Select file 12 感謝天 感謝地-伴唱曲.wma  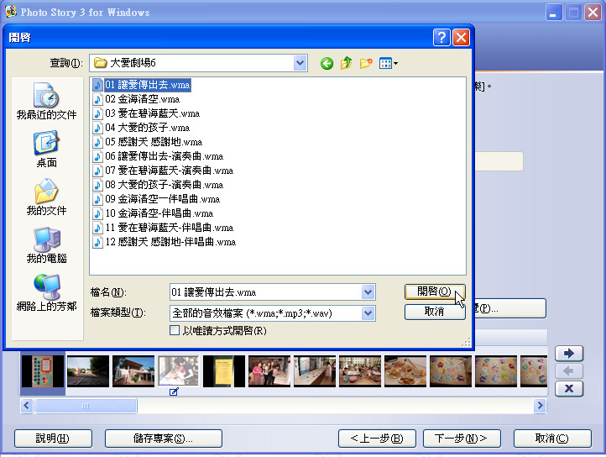click(170, 242)
